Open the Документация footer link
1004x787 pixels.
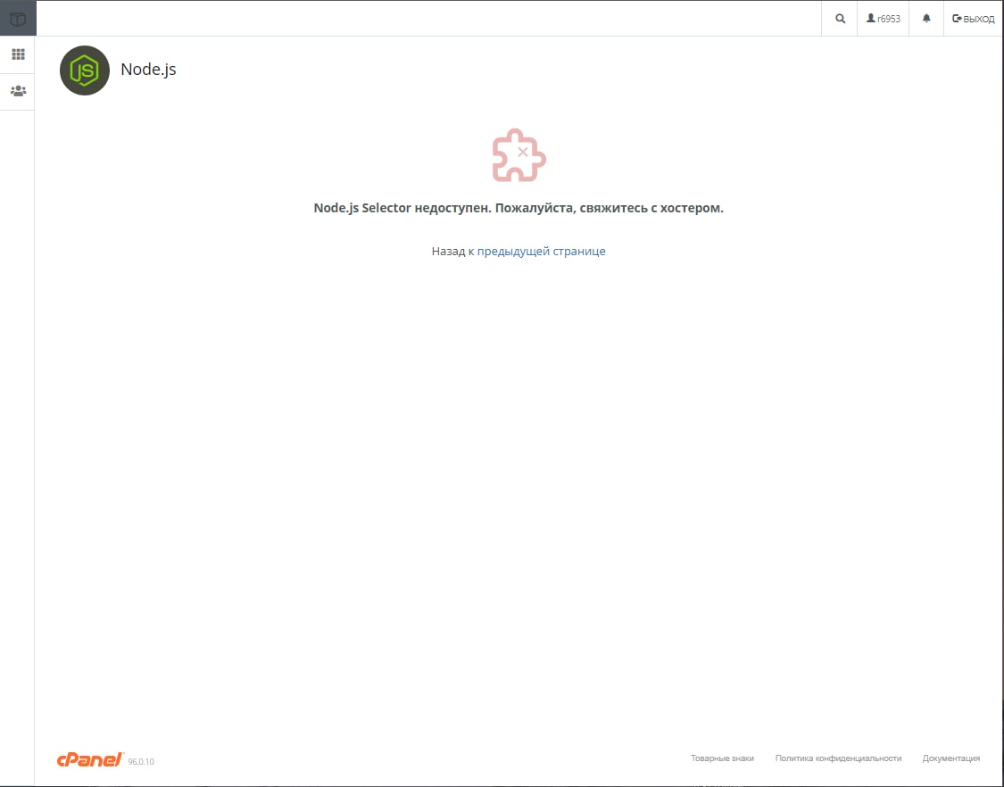(950, 758)
